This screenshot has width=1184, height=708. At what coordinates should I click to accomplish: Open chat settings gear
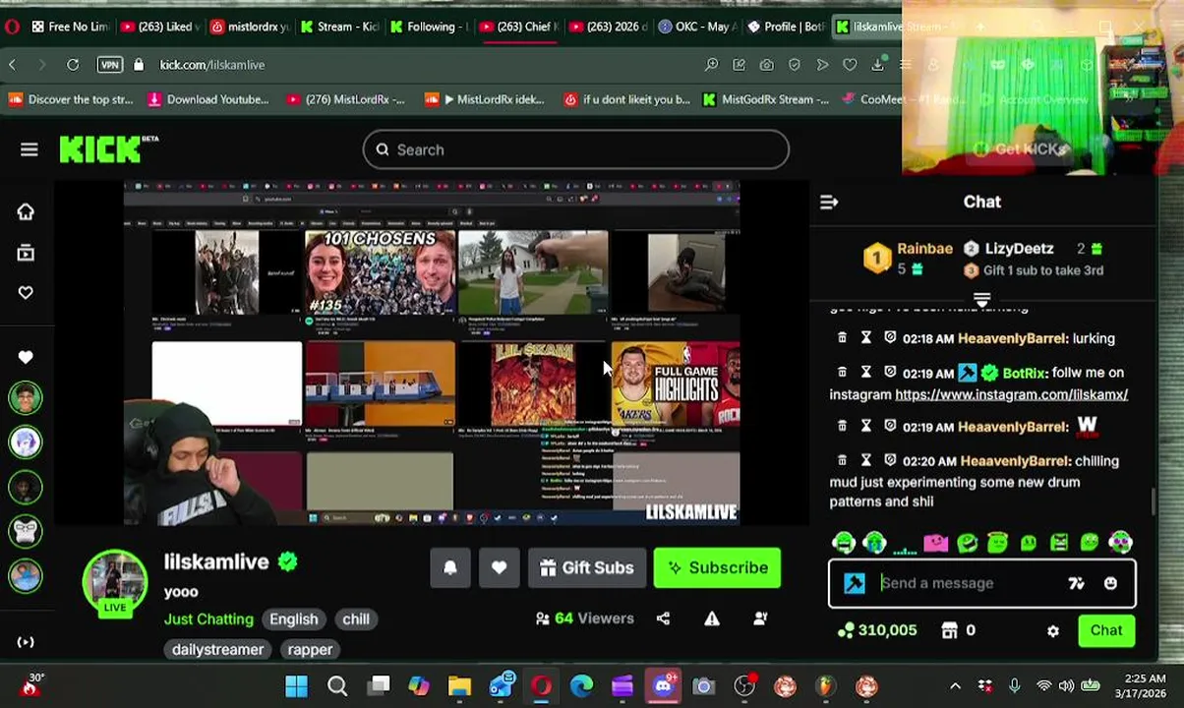(1053, 631)
